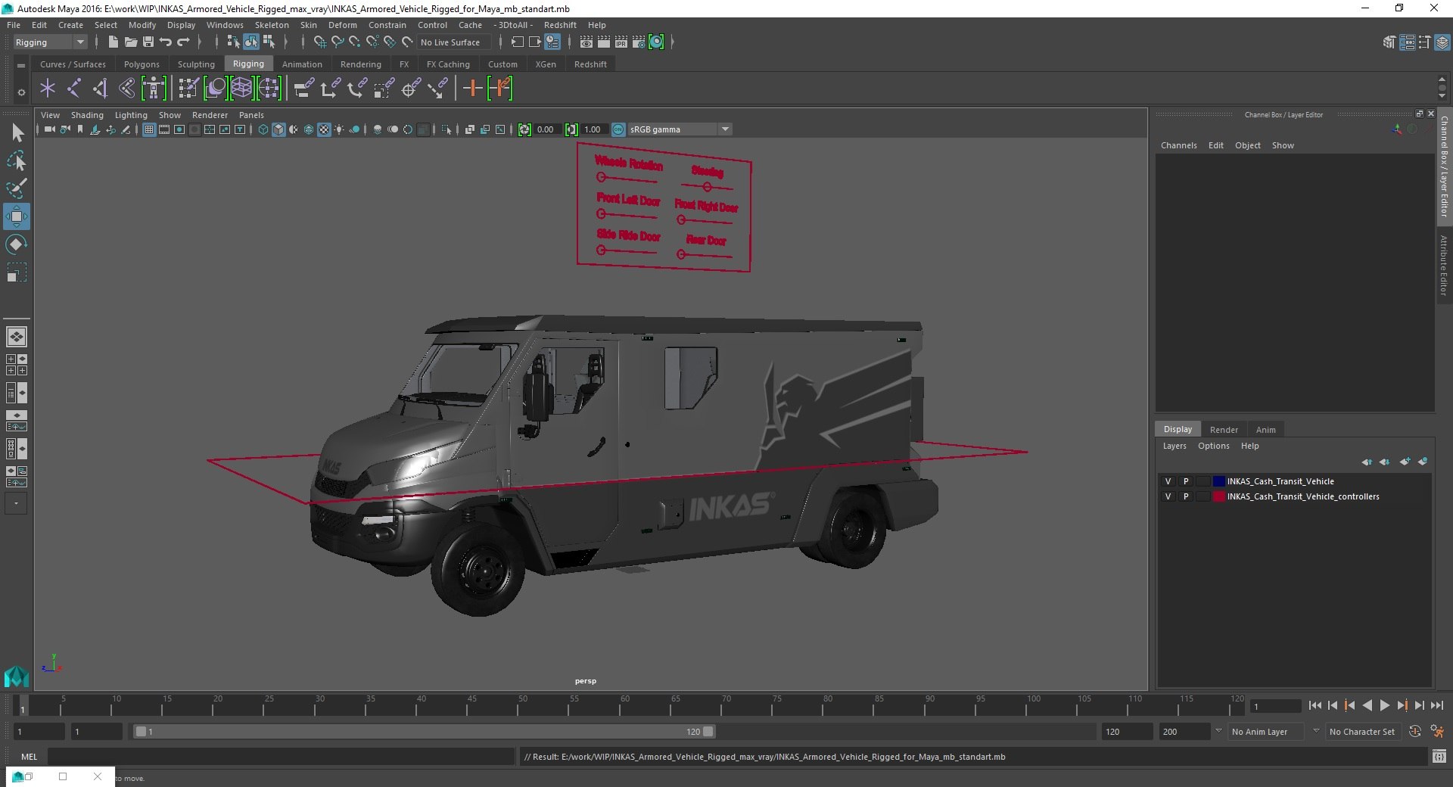Open the Skeleton menu

[272, 25]
